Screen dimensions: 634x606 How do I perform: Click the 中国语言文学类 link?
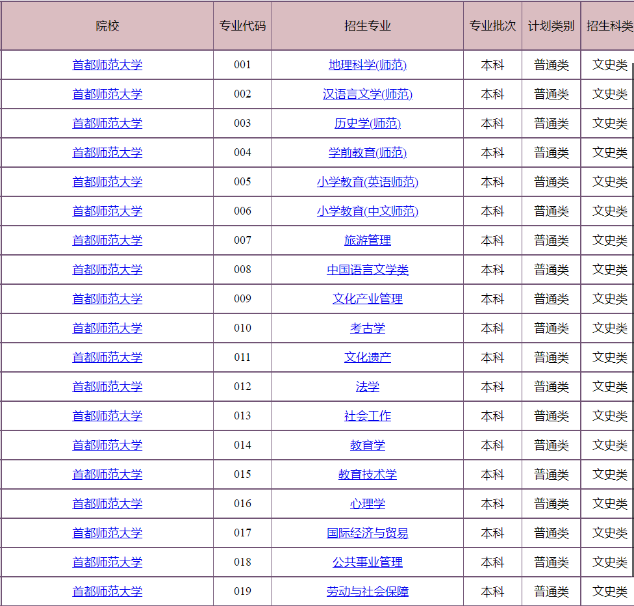click(368, 270)
